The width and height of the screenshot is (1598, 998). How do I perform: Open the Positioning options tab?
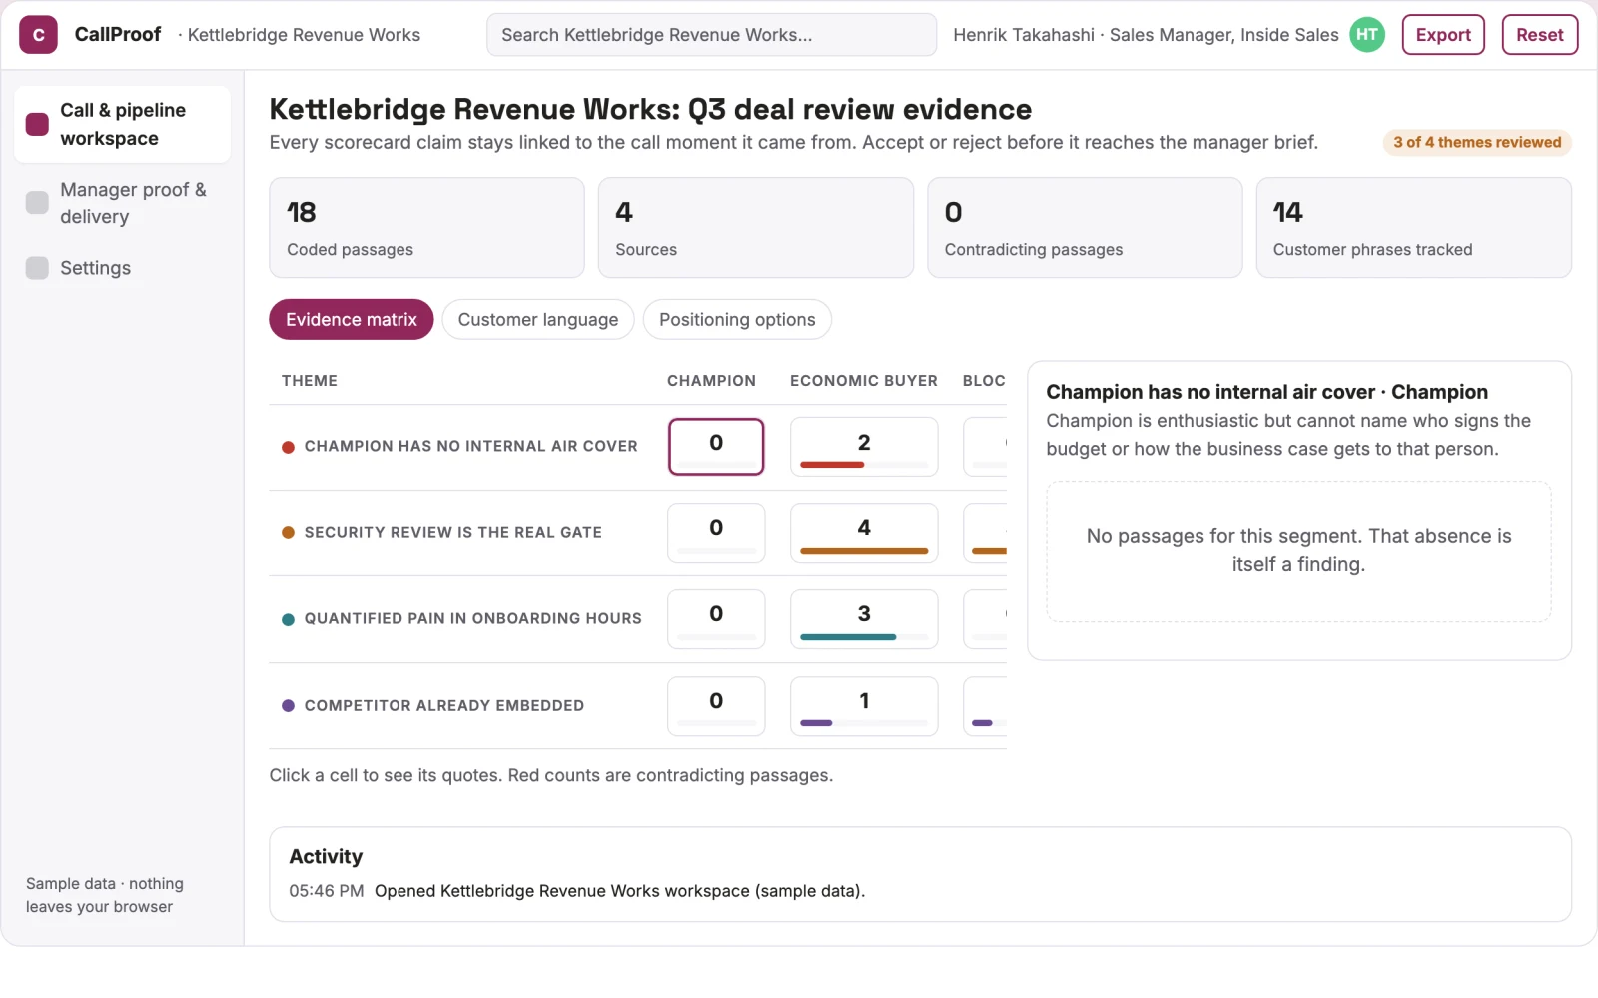pyautogui.click(x=737, y=320)
